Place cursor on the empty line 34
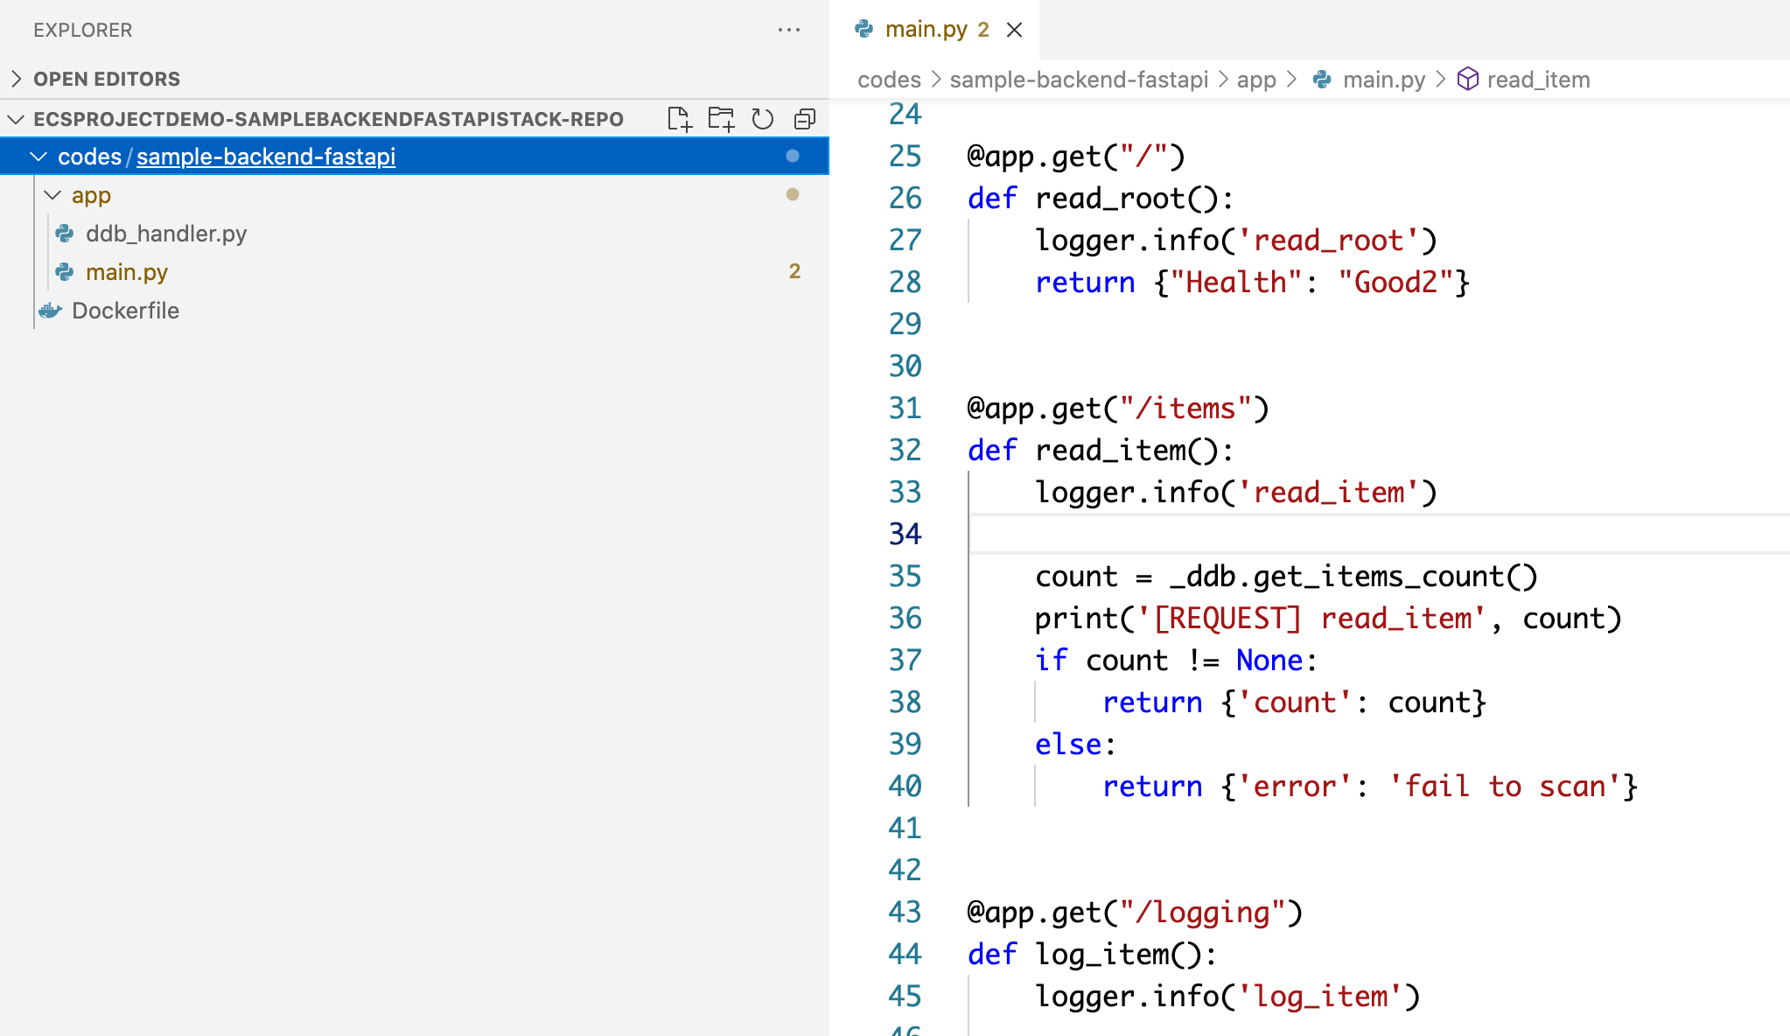Screen dimensions: 1790x1036 [x=1312, y=534]
